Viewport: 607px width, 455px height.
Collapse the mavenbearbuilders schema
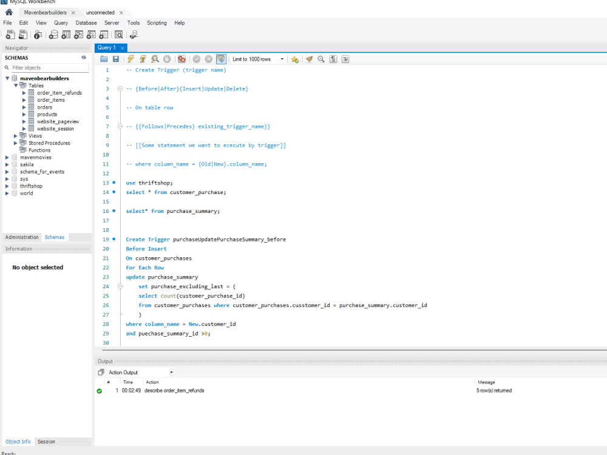click(x=7, y=78)
